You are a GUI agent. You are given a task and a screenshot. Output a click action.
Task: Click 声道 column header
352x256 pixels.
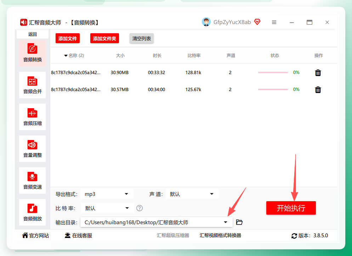point(231,56)
